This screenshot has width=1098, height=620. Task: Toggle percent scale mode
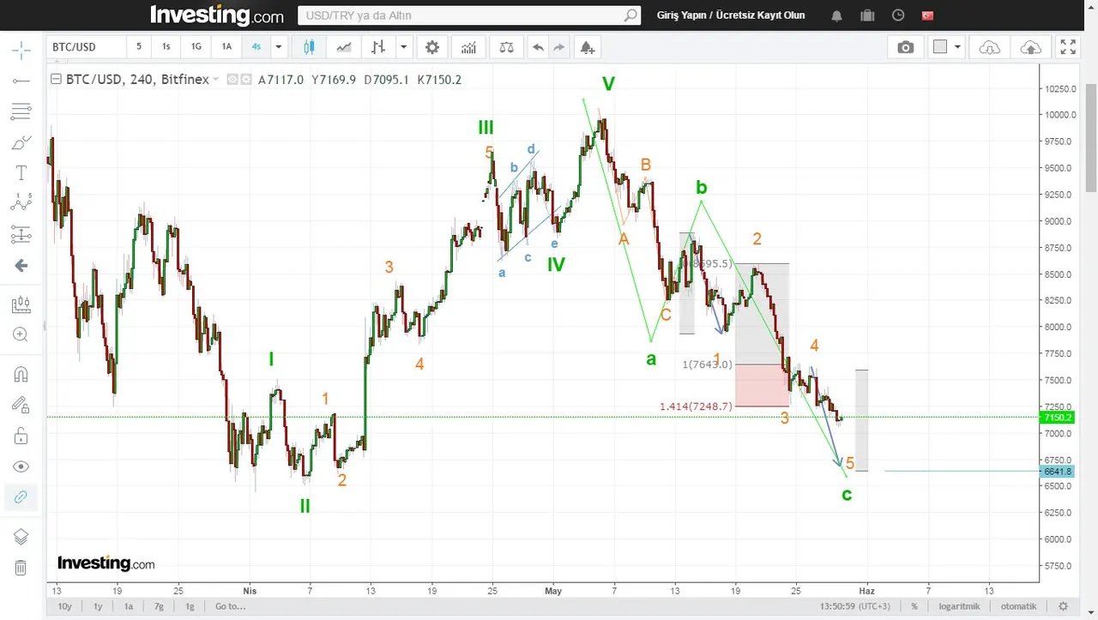[914, 606]
